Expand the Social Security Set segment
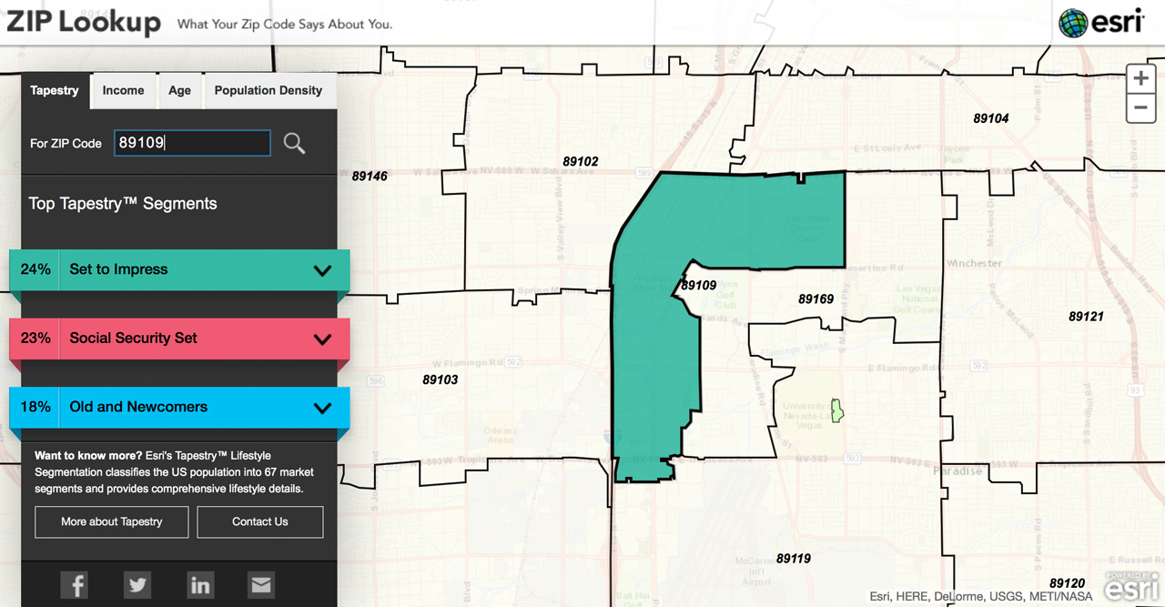The width and height of the screenshot is (1165, 607). (x=322, y=339)
